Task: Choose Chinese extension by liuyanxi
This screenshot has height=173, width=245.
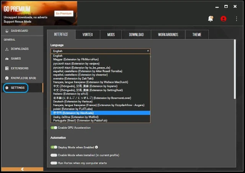Action: pos(100,86)
